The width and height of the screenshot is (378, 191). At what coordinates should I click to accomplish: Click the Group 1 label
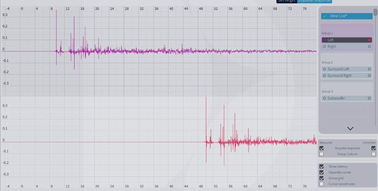point(327,33)
